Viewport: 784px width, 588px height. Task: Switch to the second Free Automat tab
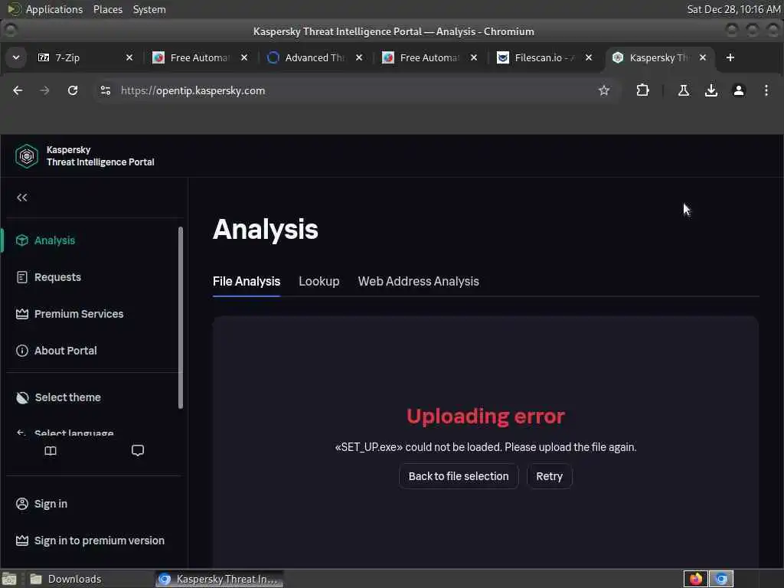pyautogui.click(x=429, y=57)
